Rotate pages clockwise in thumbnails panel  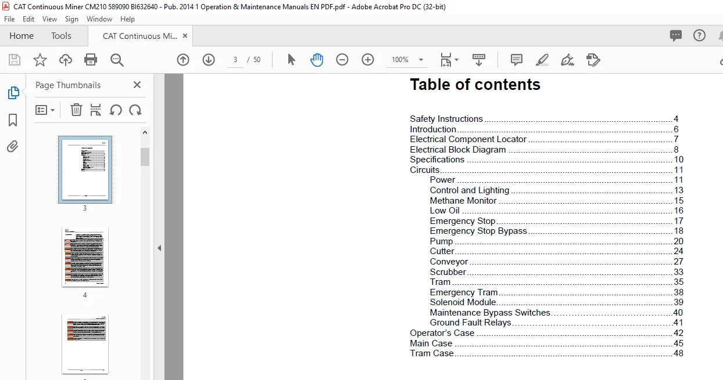[135, 110]
